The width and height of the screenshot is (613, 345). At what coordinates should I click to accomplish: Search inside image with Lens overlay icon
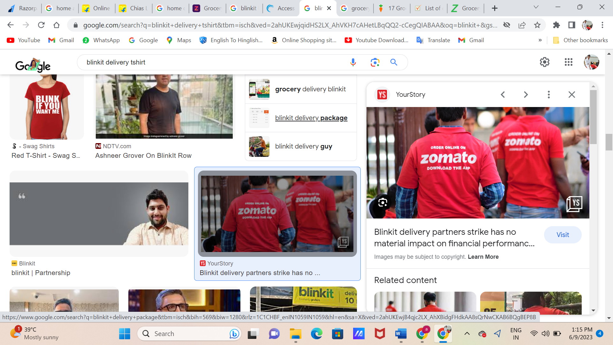(382, 202)
